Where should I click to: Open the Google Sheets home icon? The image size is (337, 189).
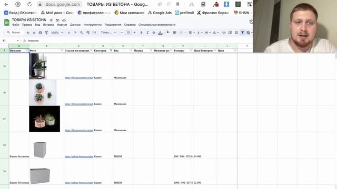(7, 22)
